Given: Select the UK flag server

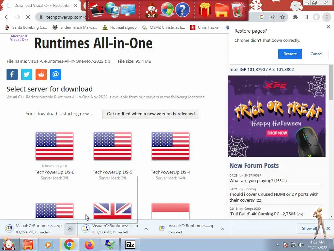Looking at the screenshot, I should (113, 211).
